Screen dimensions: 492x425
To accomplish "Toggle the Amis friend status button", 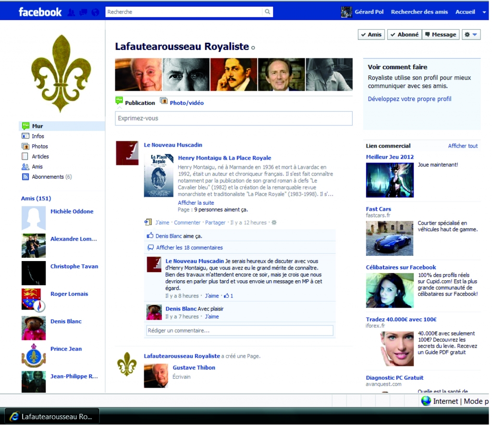I will 371,35.
